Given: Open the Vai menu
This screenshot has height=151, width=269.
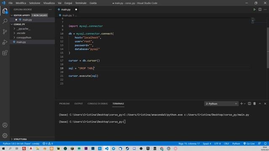Looking at the screenshot, I should [x=60, y=3].
